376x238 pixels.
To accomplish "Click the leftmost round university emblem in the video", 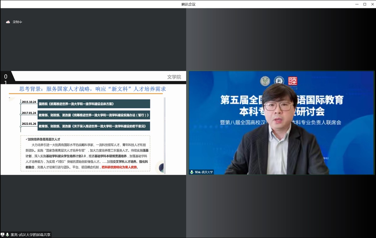I will click(265, 81).
